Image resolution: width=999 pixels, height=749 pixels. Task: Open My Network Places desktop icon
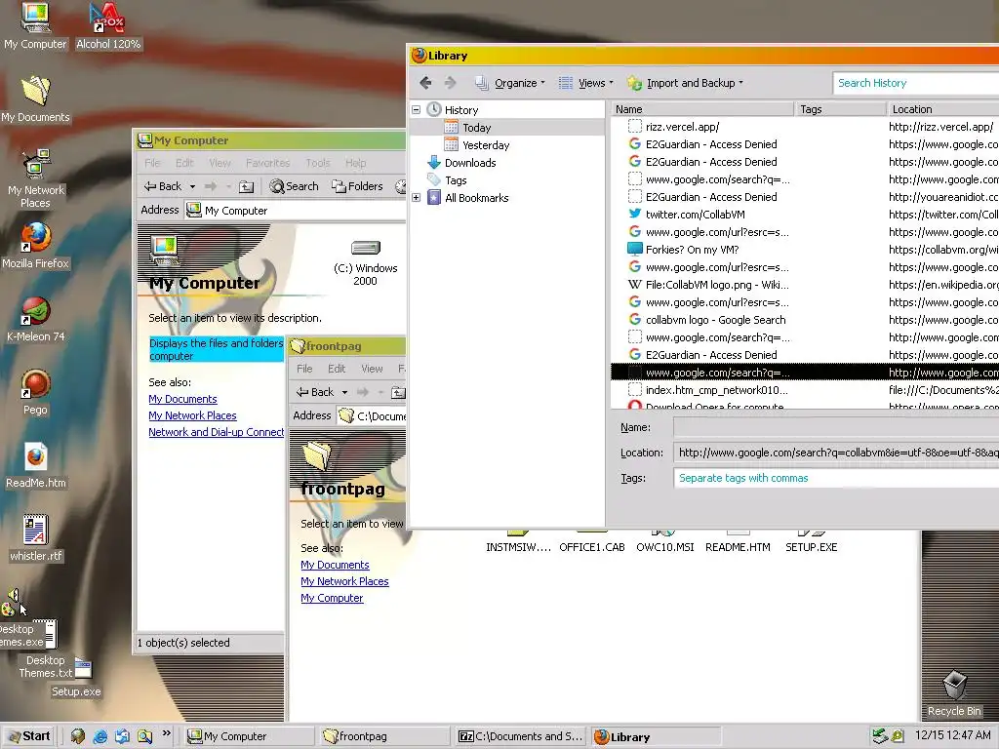35,179
